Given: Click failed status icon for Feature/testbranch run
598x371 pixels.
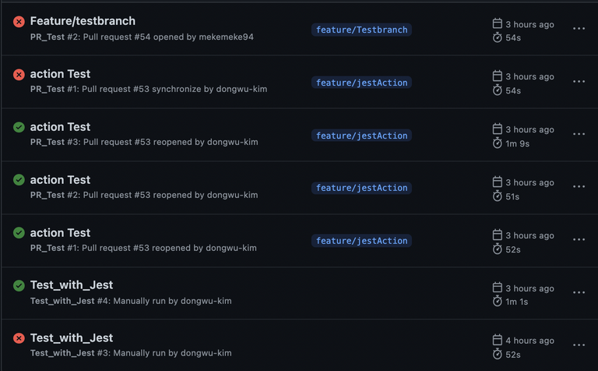Looking at the screenshot, I should pyautogui.click(x=19, y=22).
